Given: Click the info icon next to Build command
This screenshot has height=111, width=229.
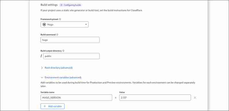Looking at the screenshot, I should click(x=57, y=35).
